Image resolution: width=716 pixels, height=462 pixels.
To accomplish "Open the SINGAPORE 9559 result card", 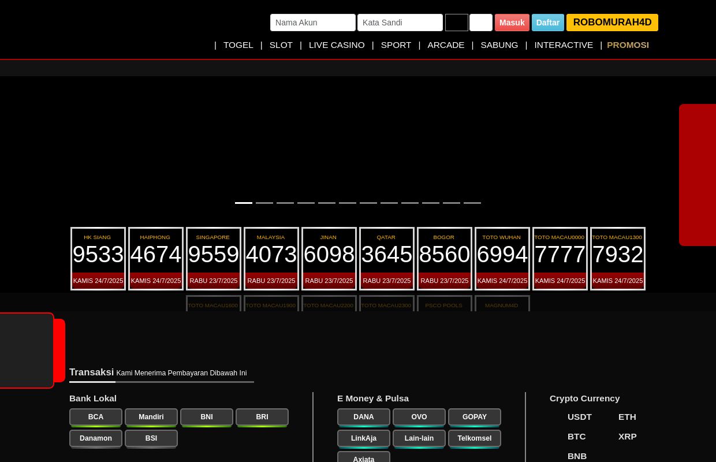I will click(x=214, y=259).
